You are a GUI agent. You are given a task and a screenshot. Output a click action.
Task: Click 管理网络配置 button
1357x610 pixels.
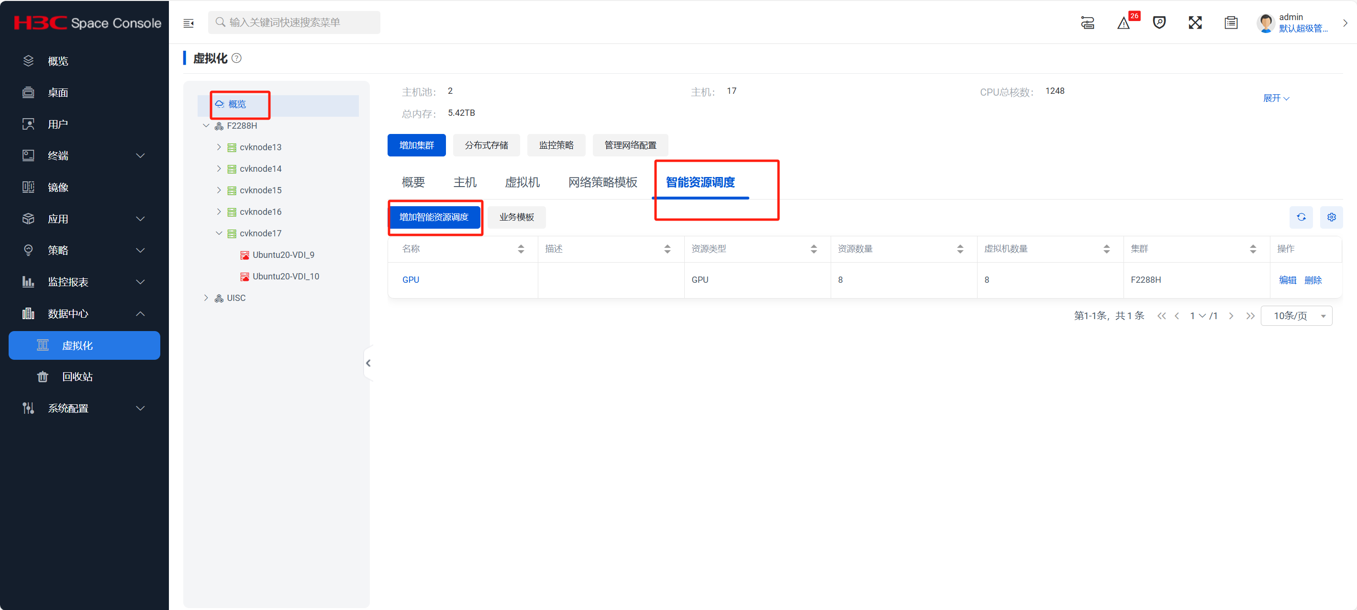(630, 145)
